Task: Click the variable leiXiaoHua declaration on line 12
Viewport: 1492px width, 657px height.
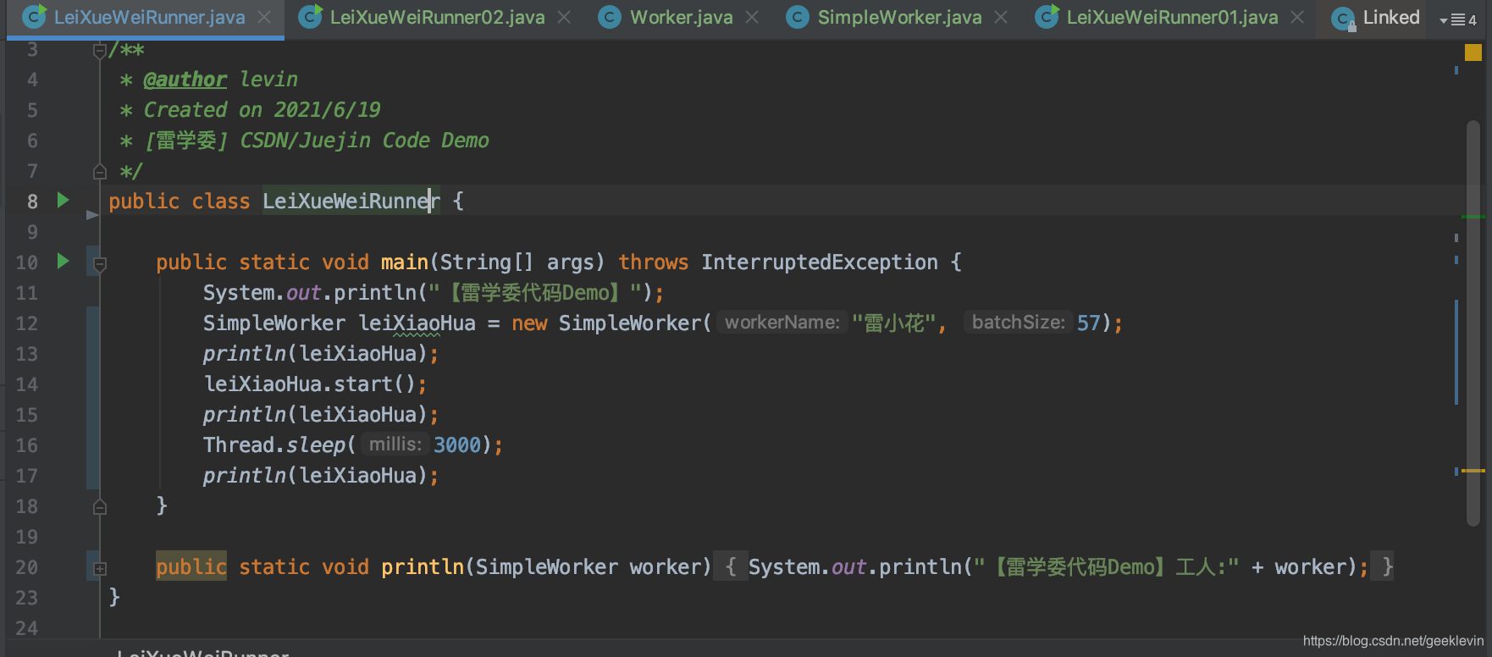Action: click(417, 323)
